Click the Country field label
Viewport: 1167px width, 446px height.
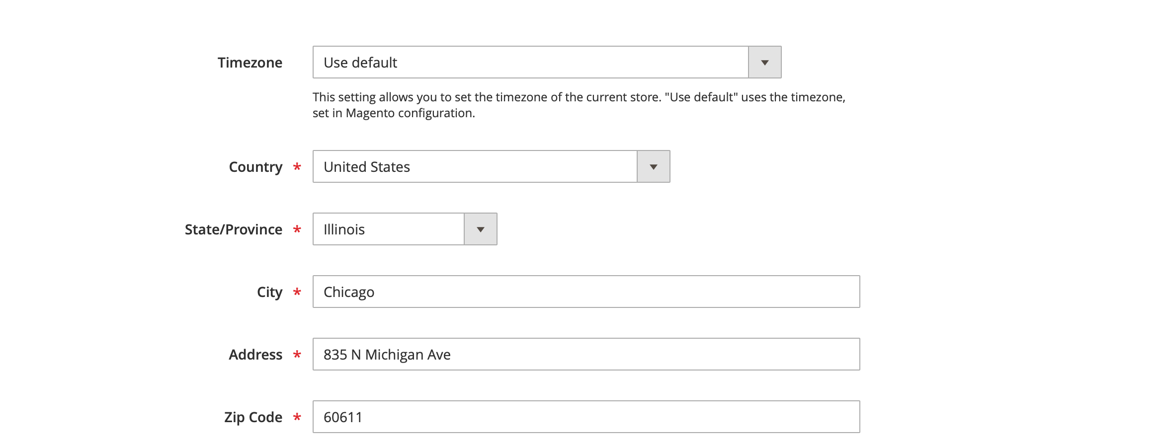pos(255,167)
